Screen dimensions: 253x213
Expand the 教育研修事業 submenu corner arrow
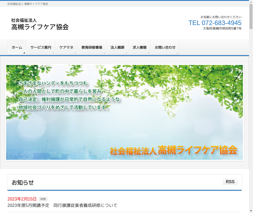(x=104, y=53)
